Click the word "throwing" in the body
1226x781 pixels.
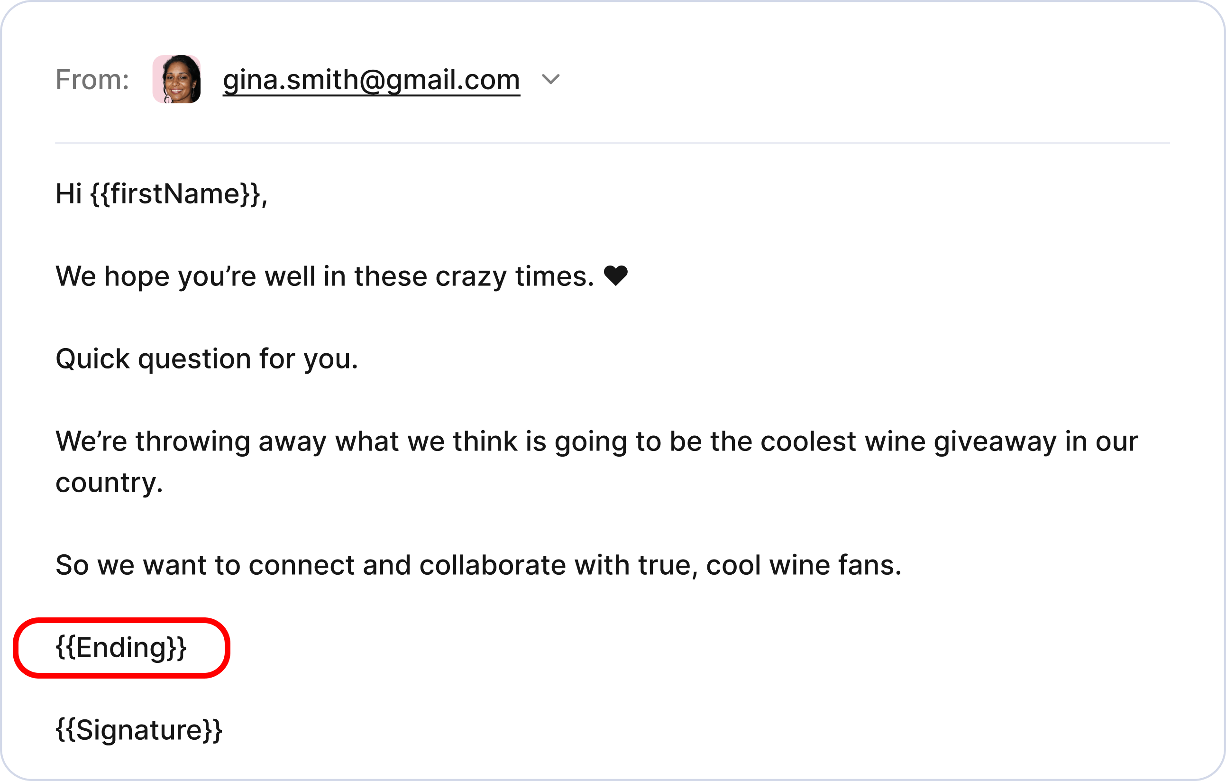pyautogui.click(x=192, y=442)
